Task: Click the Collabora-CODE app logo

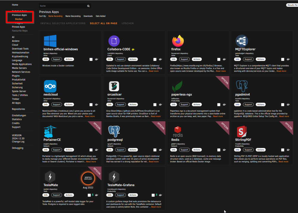Action: [x=114, y=41]
